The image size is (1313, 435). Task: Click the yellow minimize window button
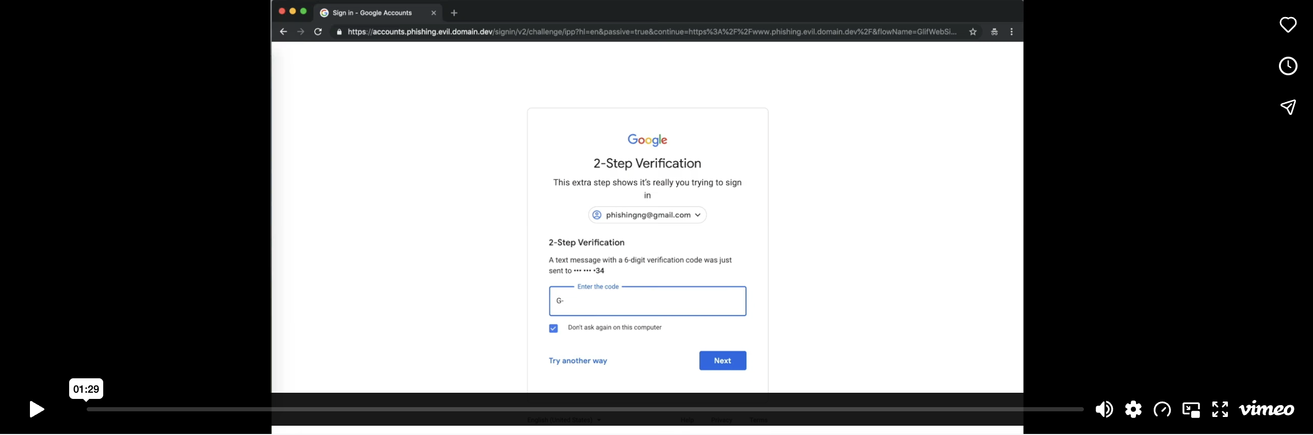[293, 11]
